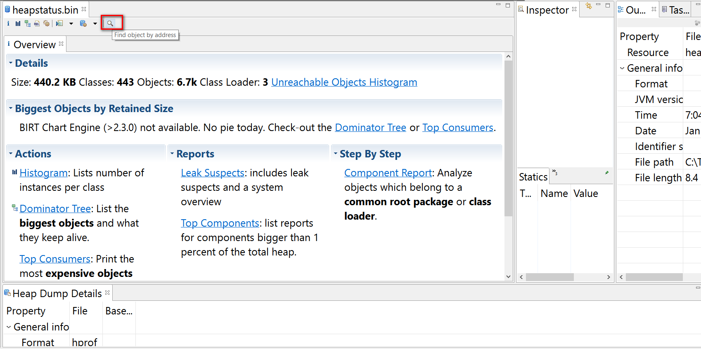Viewport: 701px width, 349px height.
Task: Click Inspector horizontal scrollbar left arrow
Action: coord(521,277)
